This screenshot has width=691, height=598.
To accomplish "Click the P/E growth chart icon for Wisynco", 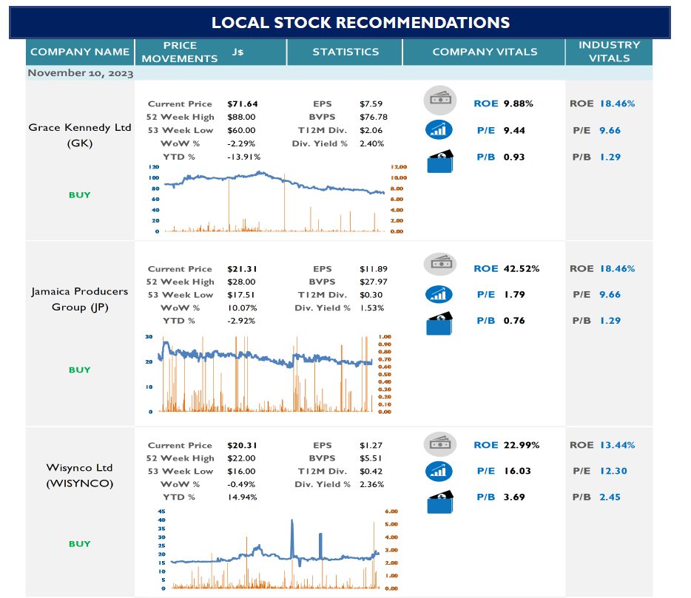I will [439, 471].
